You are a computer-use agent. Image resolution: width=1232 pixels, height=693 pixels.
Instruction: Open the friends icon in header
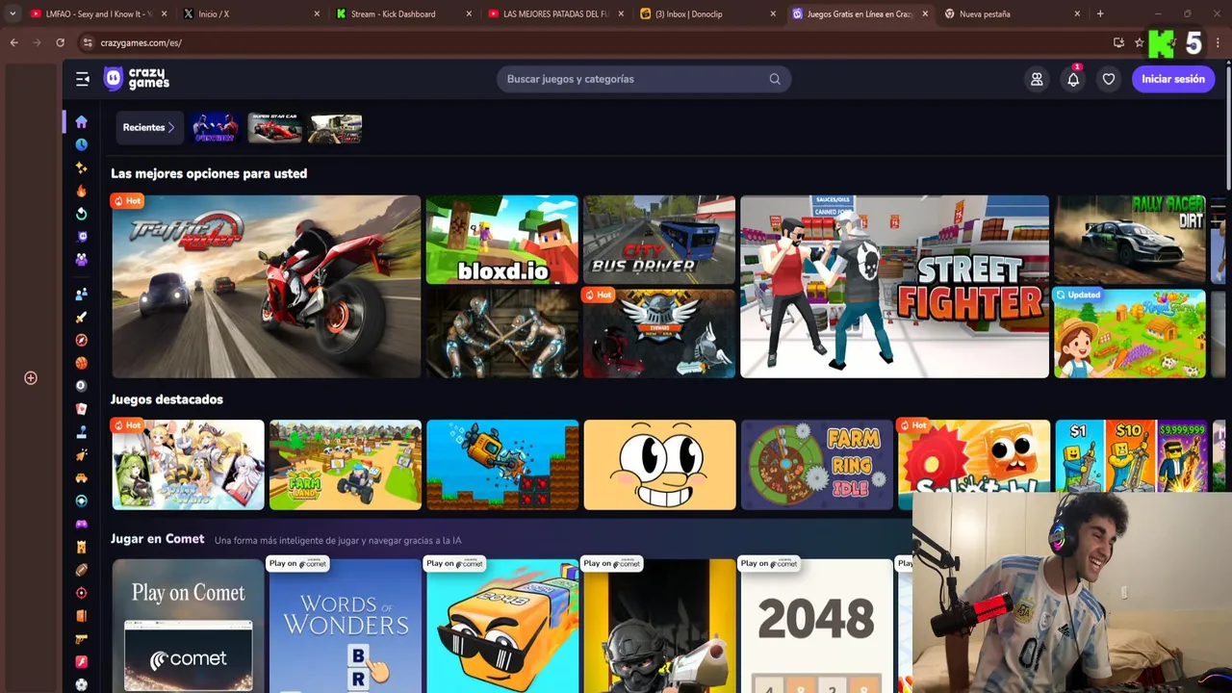point(1037,79)
